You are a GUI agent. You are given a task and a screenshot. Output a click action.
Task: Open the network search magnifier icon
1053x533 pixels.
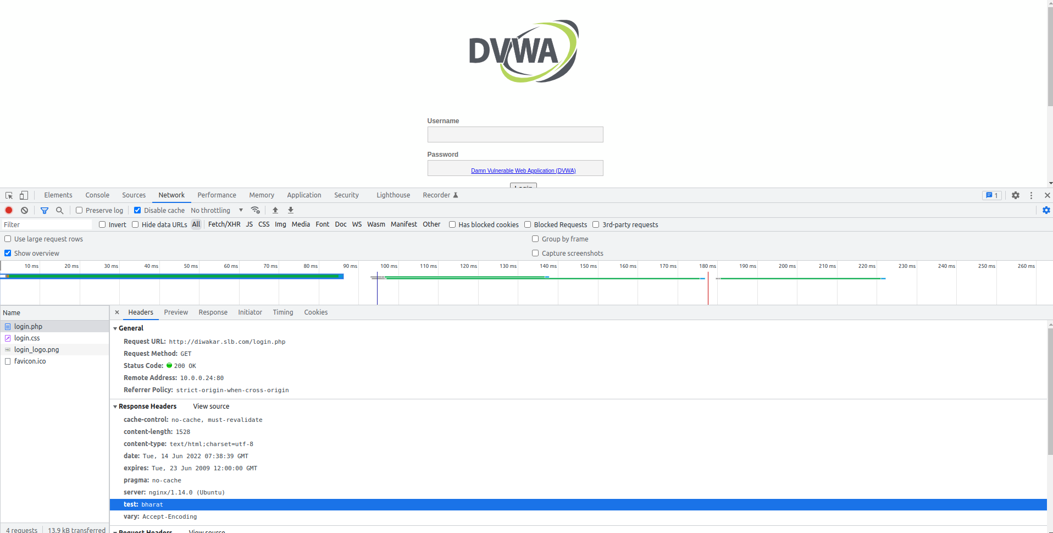(x=60, y=210)
